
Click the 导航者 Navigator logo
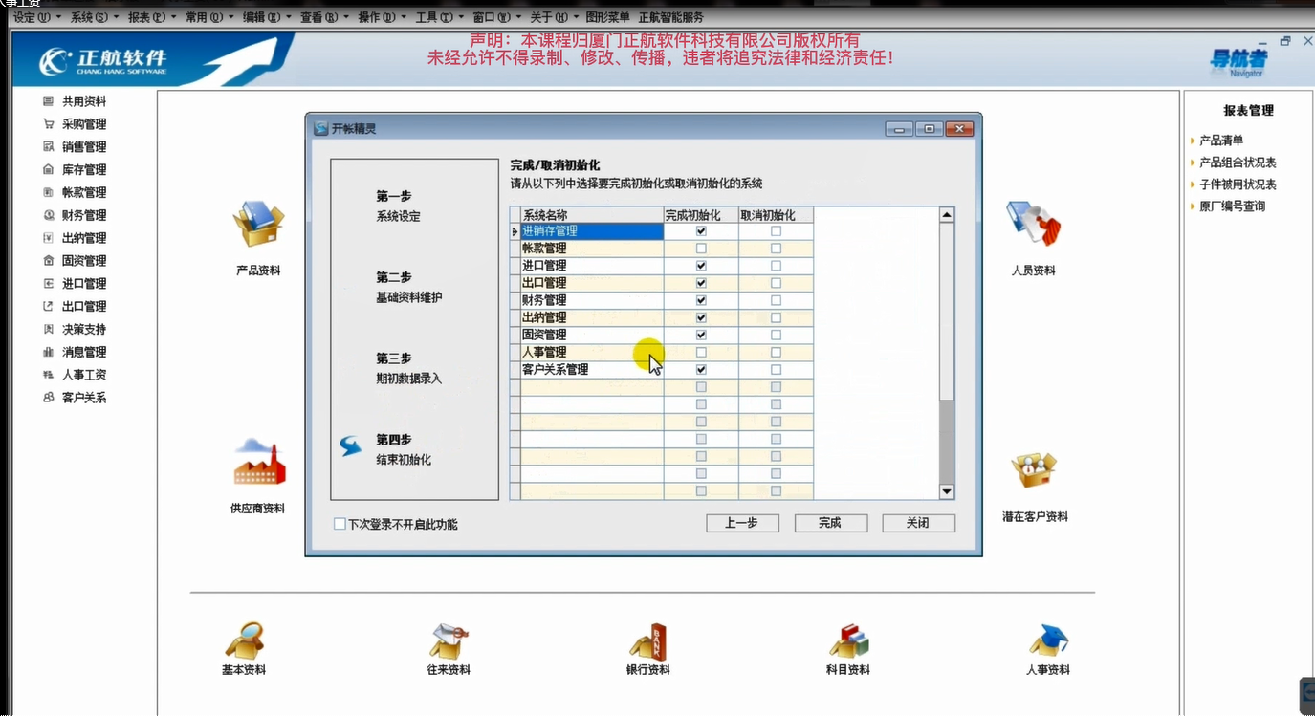[x=1238, y=61]
